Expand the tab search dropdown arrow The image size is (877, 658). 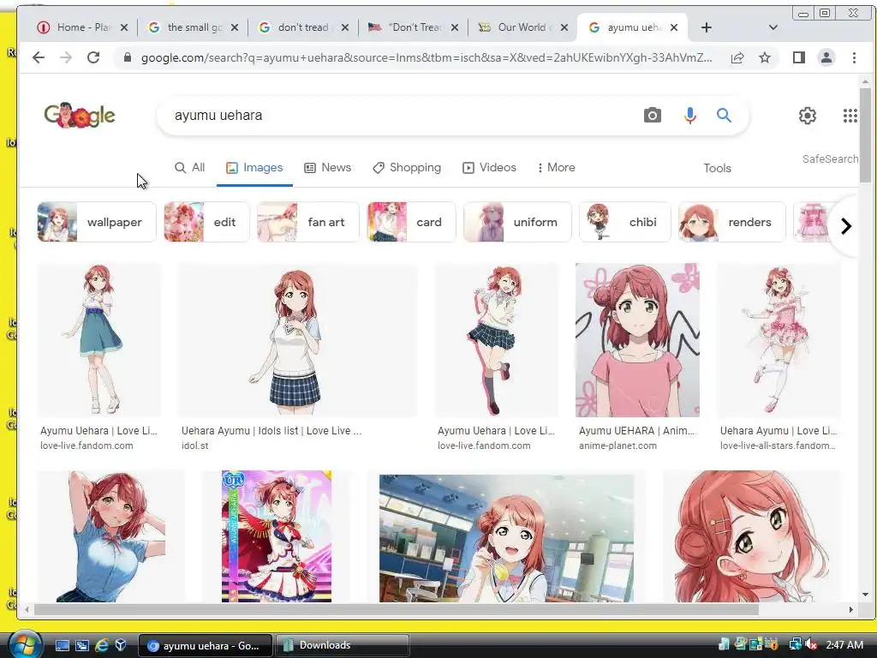tap(773, 27)
